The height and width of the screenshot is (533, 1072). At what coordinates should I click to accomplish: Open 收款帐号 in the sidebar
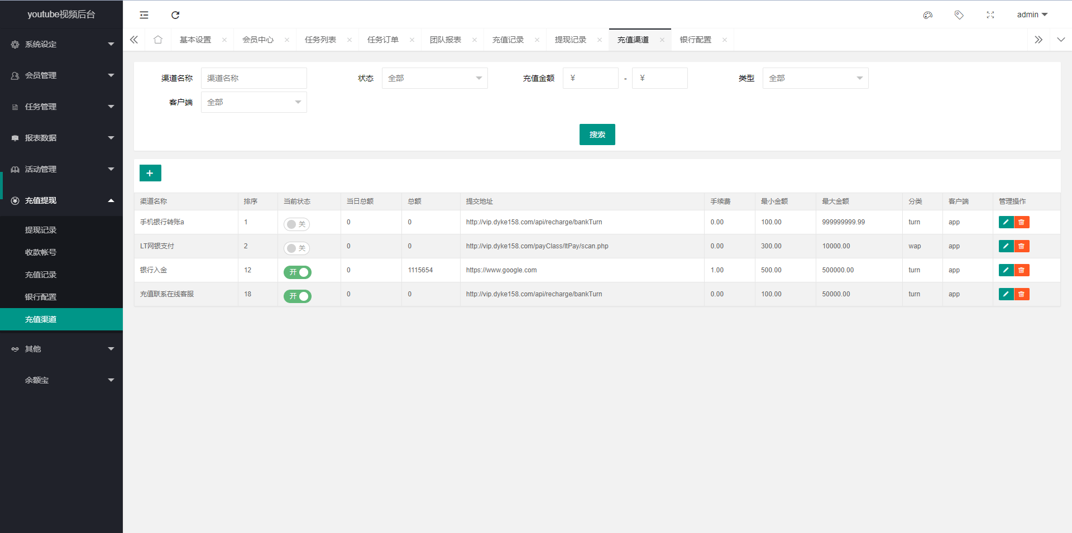tap(41, 252)
